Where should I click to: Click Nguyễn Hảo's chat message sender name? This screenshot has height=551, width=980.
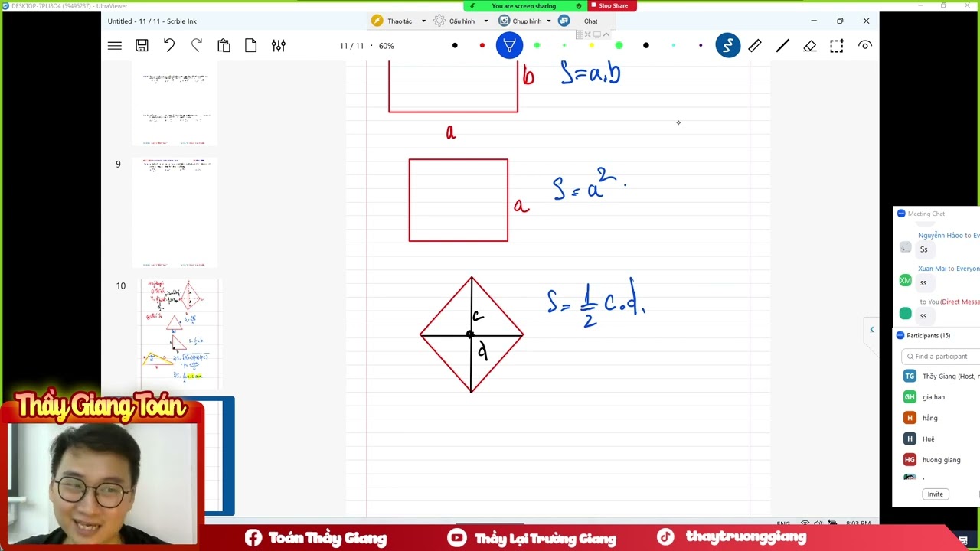(940, 236)
